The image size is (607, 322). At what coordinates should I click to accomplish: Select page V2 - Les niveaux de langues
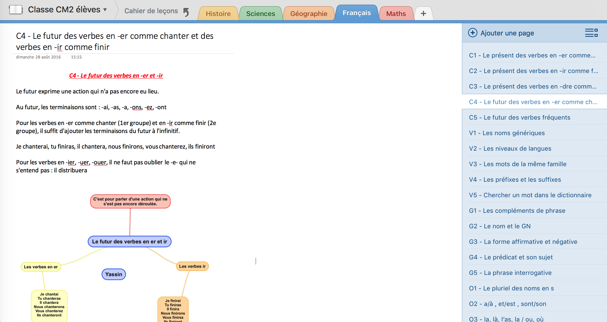click(510, 149)
